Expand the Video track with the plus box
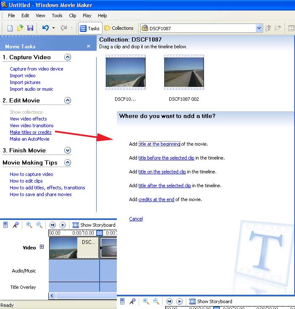Image resolution: width=295 pixels, height=309 pixels. tap(42, 247)
